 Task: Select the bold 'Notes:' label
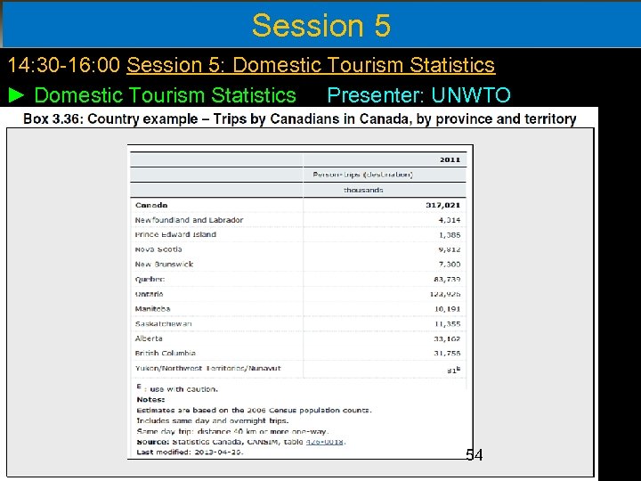(150, 400)
